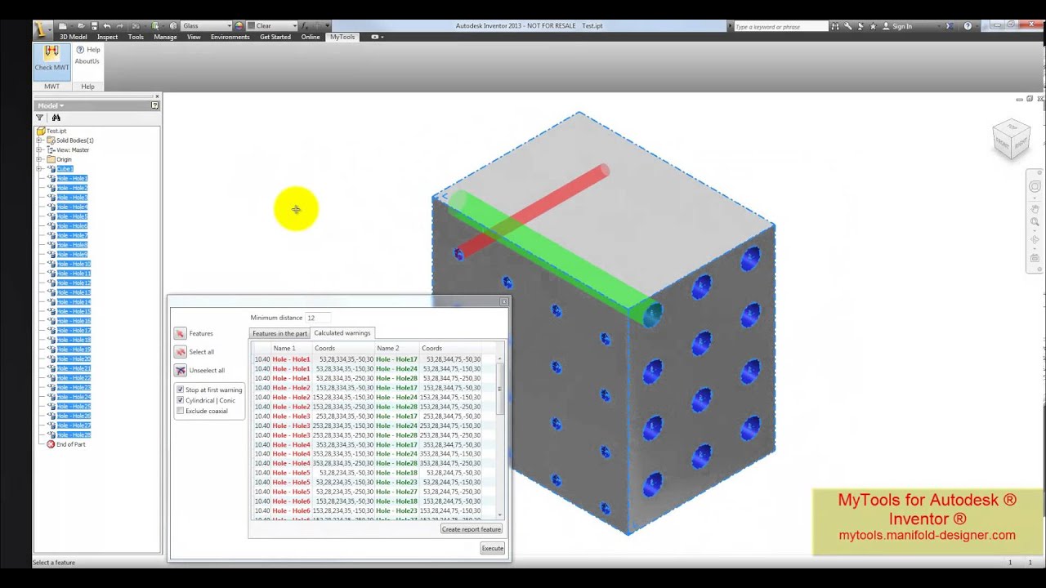Select the Pan hand tool

[1035, 207]
